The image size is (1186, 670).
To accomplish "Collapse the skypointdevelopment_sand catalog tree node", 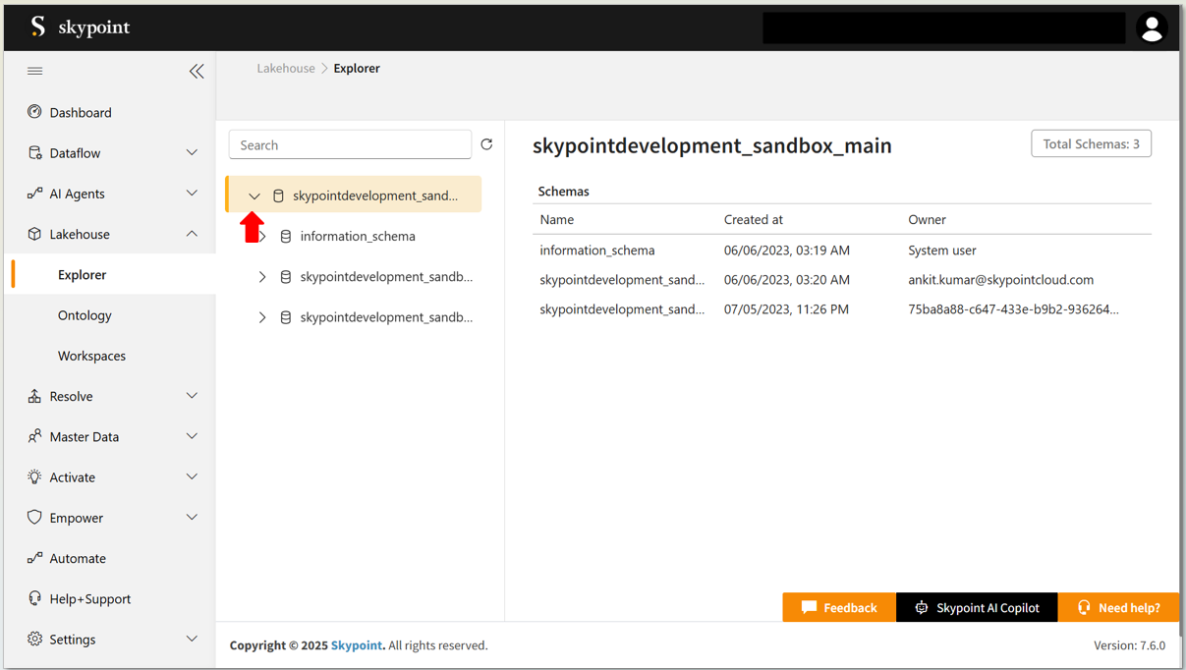I will pyautogui.click(x=254, y=195).
